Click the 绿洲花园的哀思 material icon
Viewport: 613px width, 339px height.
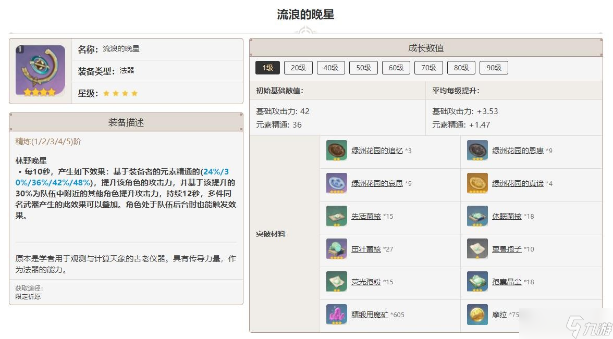[x=337, y=183]
